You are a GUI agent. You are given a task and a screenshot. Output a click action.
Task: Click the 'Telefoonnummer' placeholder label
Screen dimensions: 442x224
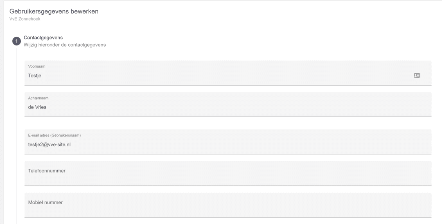[x=47, y=171]
